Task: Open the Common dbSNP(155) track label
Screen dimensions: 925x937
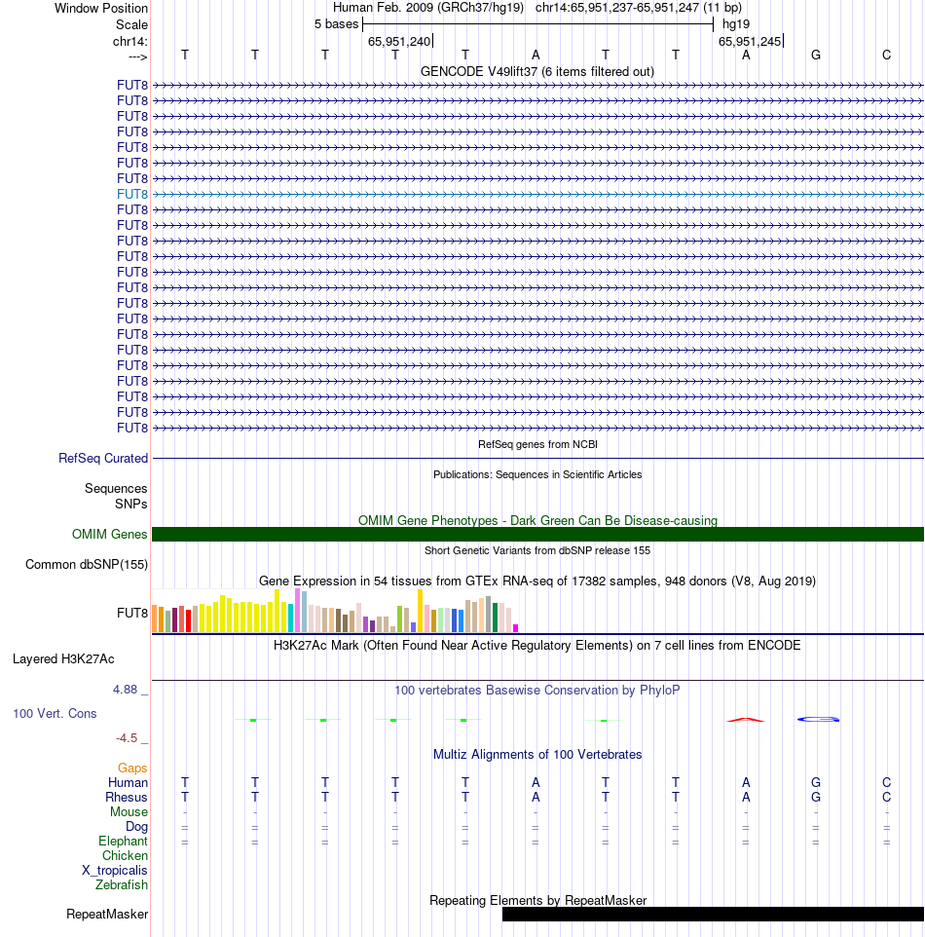Action: pos(87,565)
